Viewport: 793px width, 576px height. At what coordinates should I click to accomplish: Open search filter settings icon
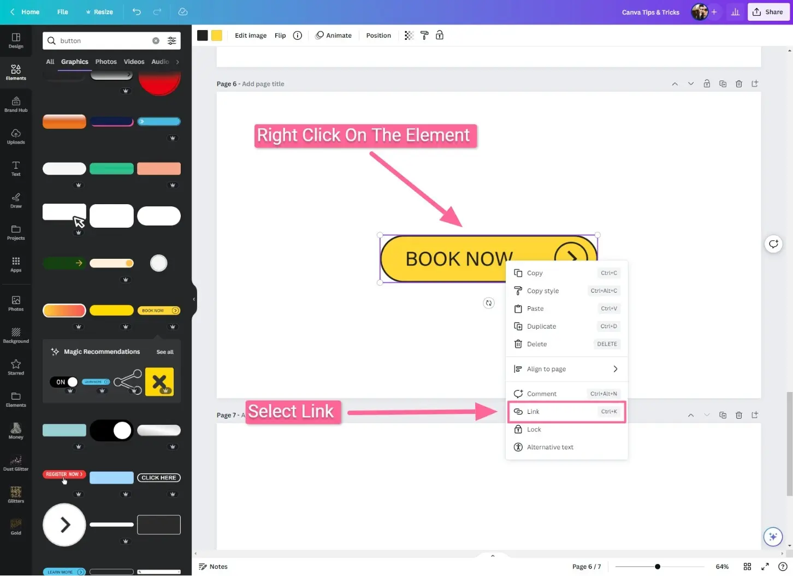(x=172, y=41)
